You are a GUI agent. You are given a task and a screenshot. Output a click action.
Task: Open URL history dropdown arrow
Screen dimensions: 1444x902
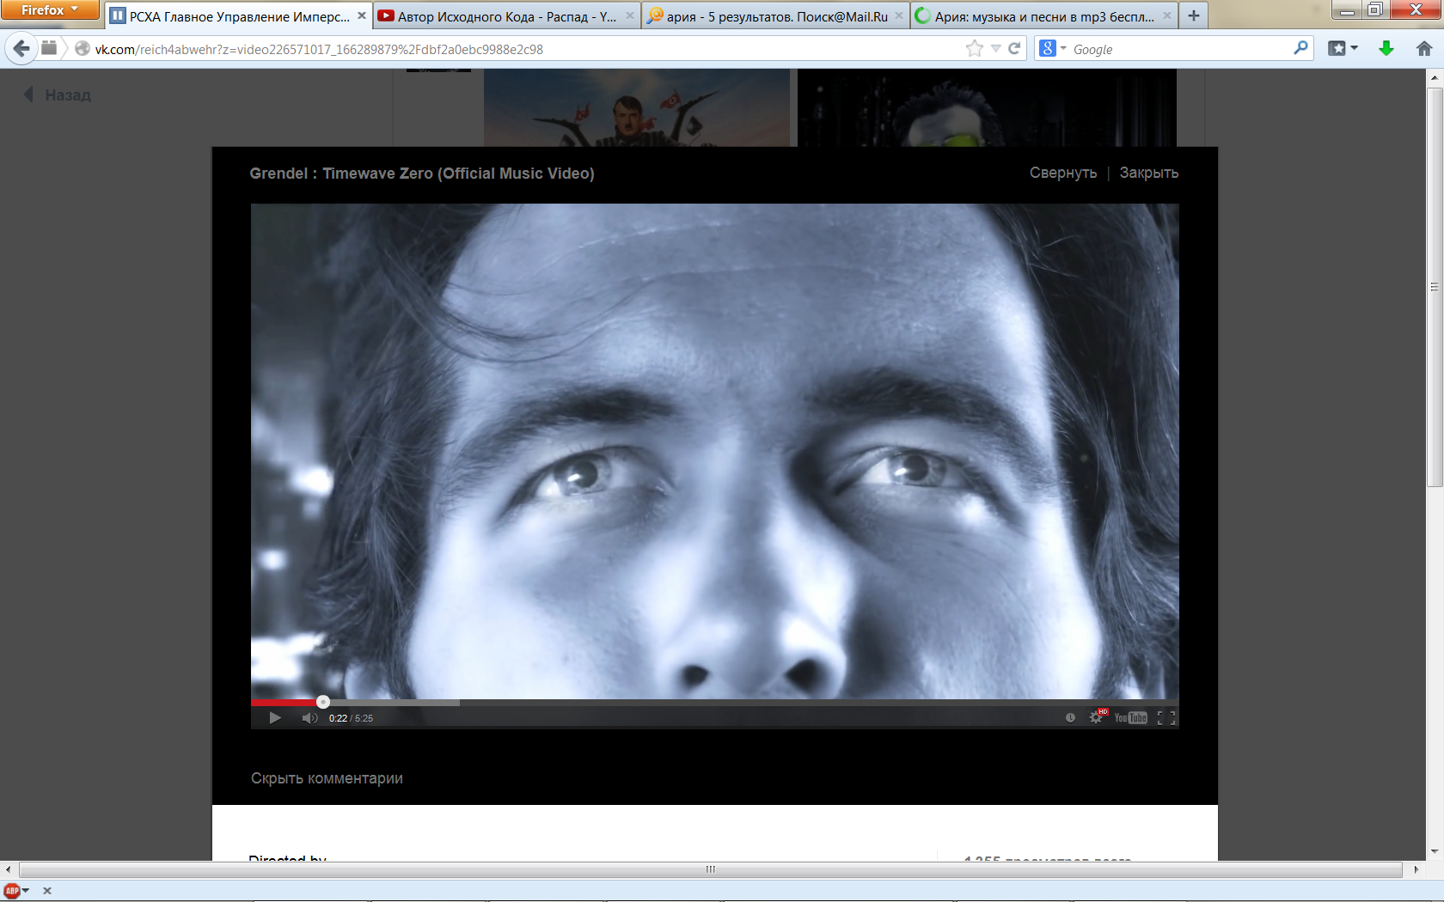point(995,49)
